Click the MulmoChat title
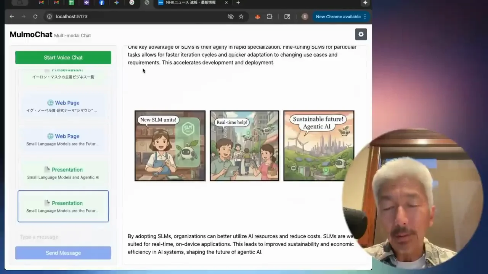The image size is (488, 274). click(31, 35)
